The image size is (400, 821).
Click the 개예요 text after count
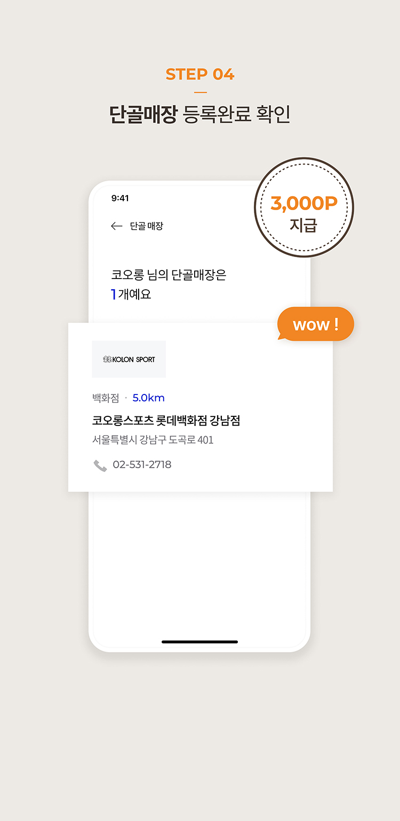(x=134, y=294)
